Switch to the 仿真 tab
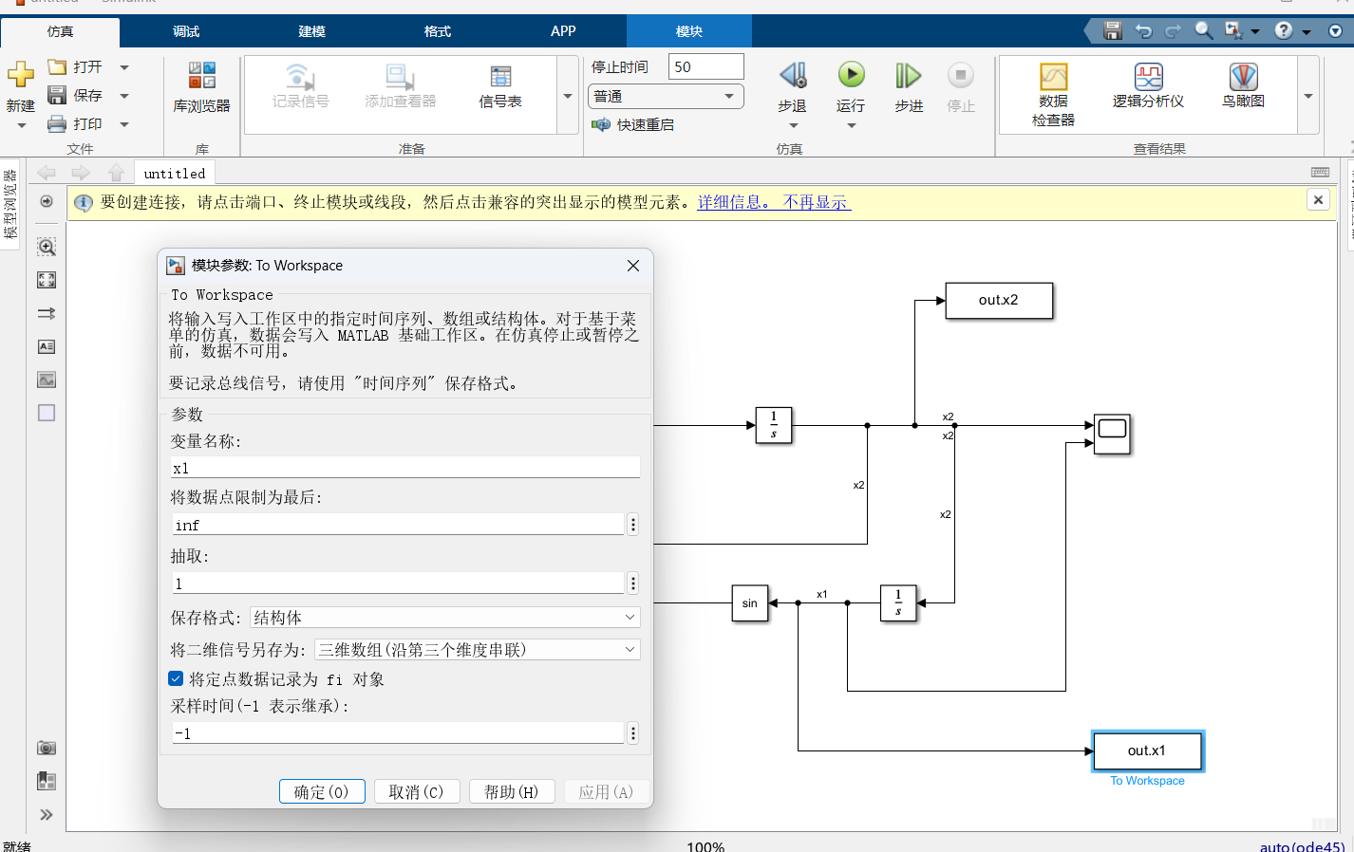 coord(60,31)
